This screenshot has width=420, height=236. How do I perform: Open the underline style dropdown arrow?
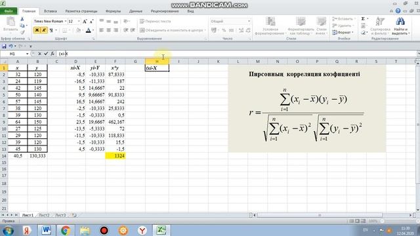(x=56, y=30)
